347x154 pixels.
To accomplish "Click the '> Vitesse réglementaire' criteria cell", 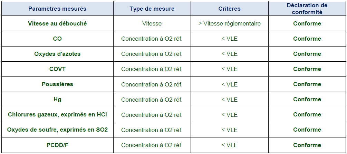I will point(229,24).
